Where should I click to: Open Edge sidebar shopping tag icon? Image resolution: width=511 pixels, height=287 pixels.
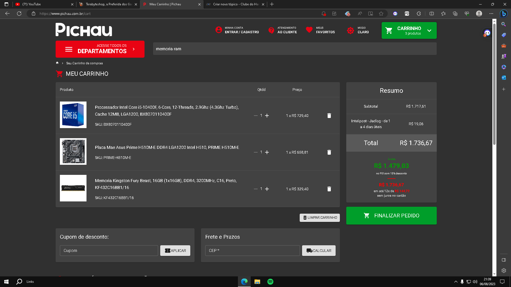[x=504, y=35]
